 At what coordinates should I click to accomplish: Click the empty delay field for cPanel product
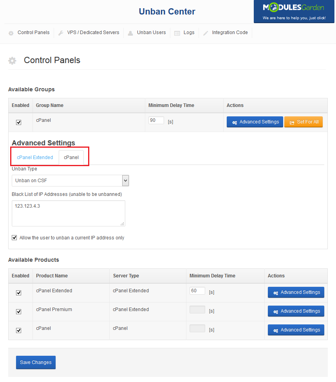pyautogui.click(x=197, y=328)
